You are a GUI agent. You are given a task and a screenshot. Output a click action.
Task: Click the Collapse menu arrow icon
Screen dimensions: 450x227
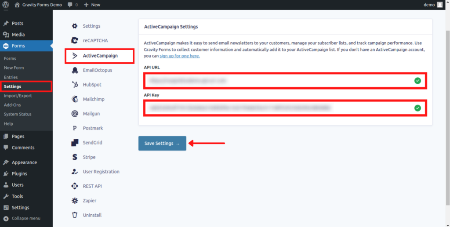[x=6, y=218]
